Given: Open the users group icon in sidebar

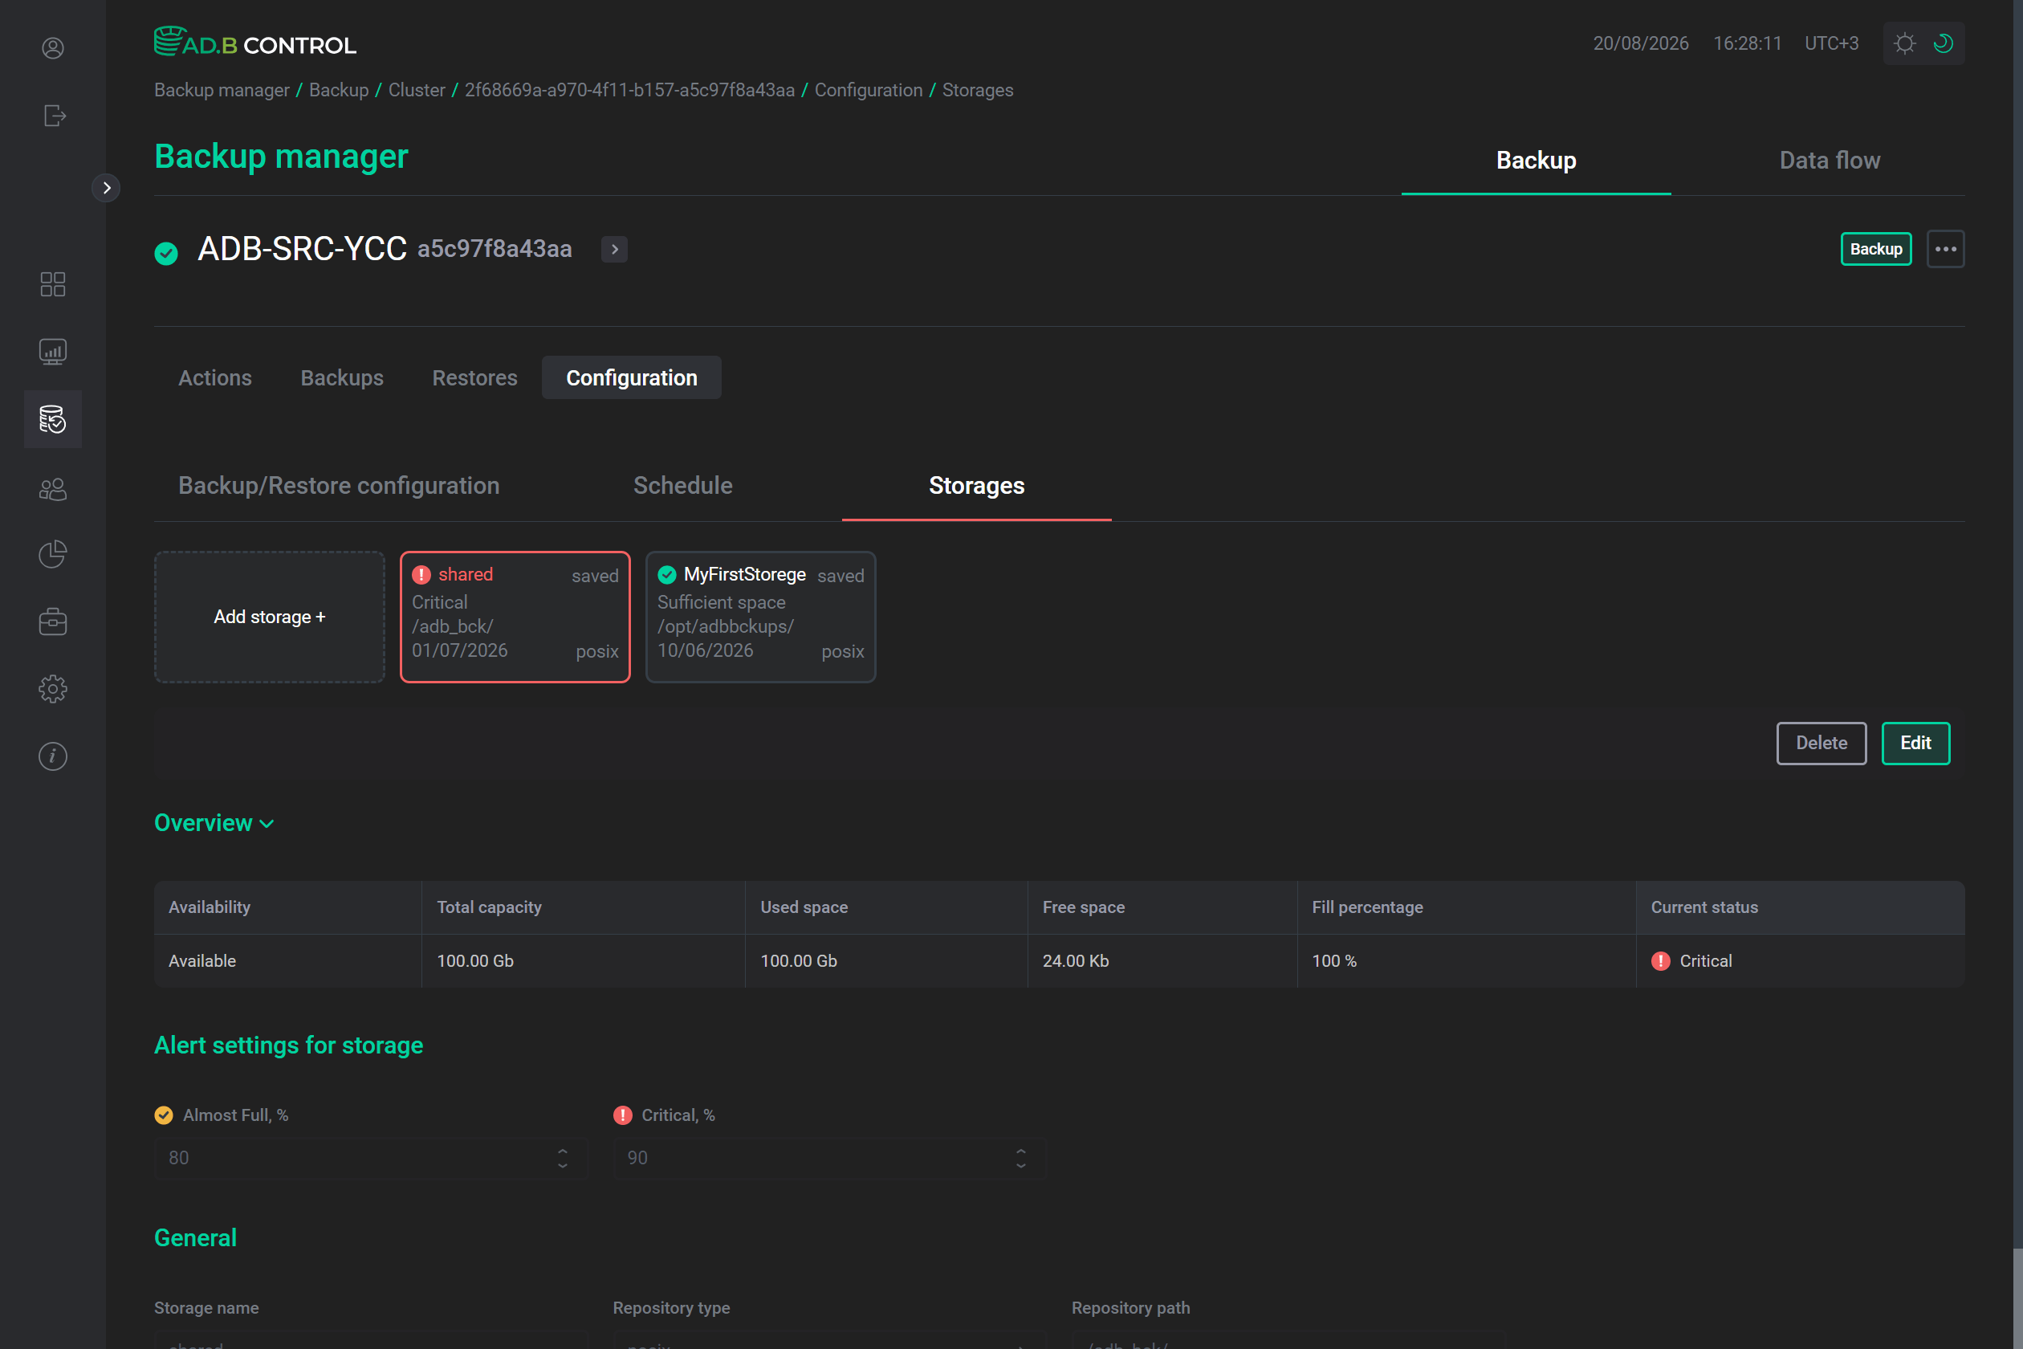Looking at the screenshot, I should pyautogui.click(x=52, y=489).
